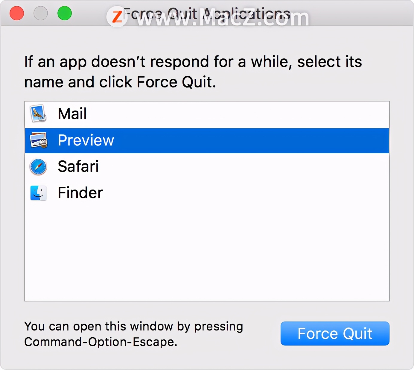Click the www.MacZ.com watermark text
This screenshot has width=414, height=370.
tap(223, 18)
